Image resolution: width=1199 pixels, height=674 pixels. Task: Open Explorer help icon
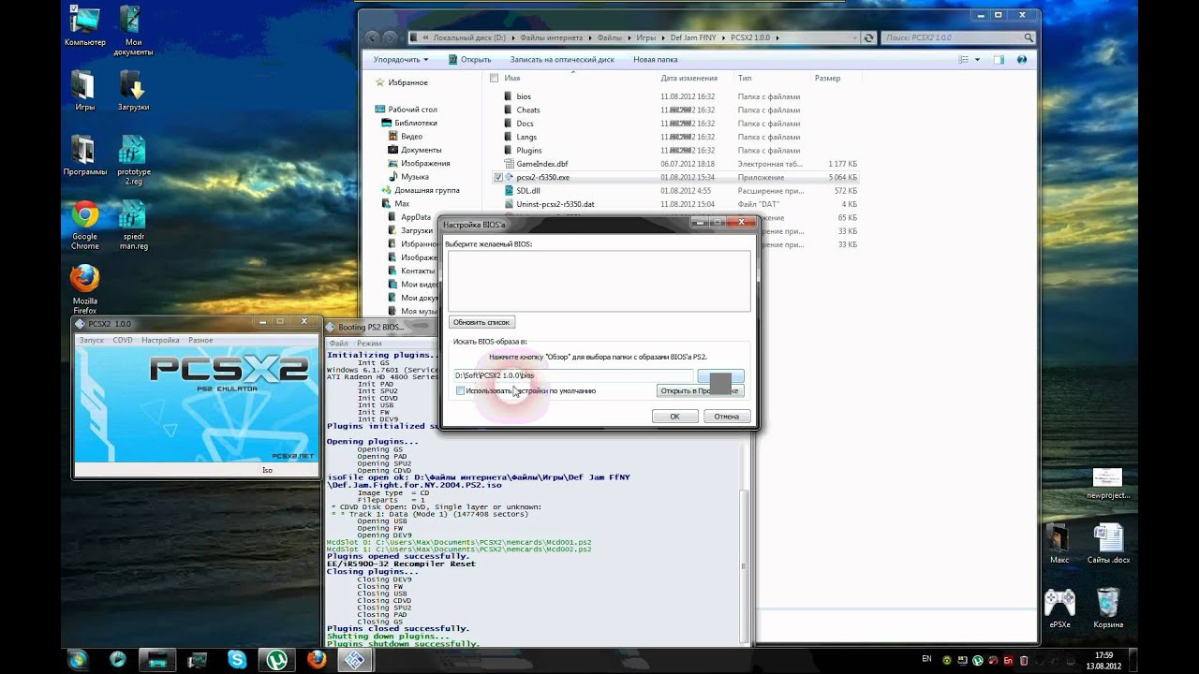(1023, 59)
